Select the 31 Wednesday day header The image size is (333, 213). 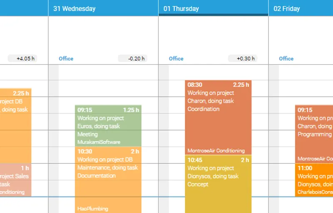point(75,8)
